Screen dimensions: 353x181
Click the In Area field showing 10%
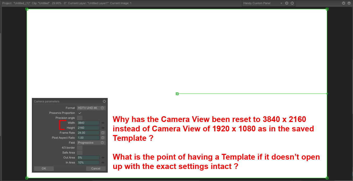click(88, 162)
